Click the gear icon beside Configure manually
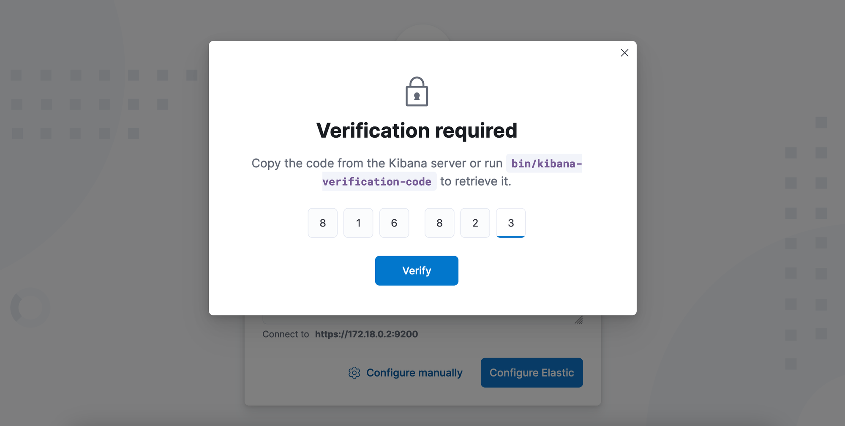 [x=354, y=373]
